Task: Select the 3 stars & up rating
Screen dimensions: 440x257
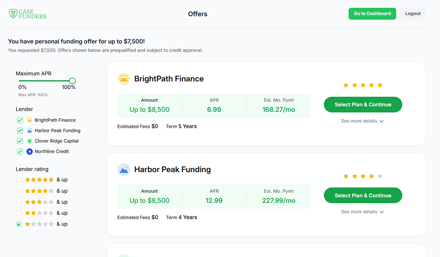Action: coord(19,202)
